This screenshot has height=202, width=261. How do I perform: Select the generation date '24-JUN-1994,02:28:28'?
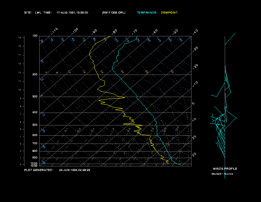(x=74, y=170)
